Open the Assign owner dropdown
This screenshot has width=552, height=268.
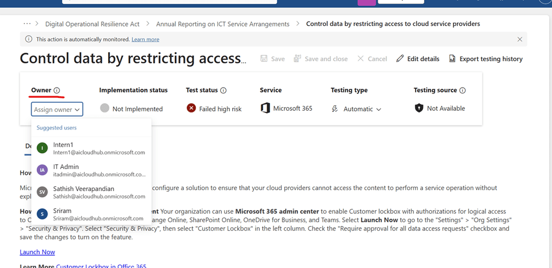57,109
